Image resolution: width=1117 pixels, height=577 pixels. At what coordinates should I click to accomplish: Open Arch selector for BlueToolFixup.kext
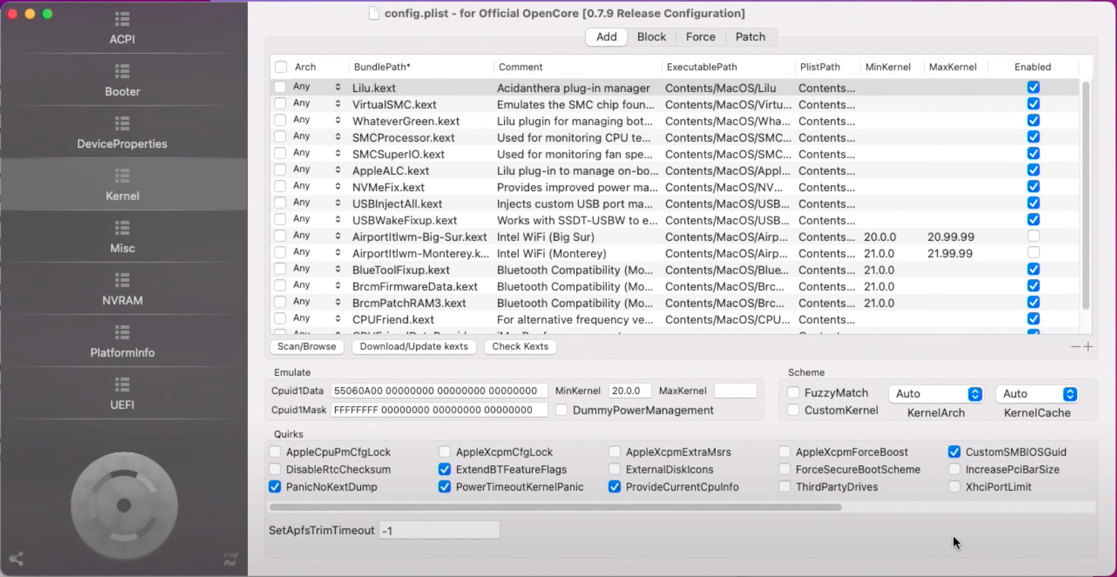[317, 269]
